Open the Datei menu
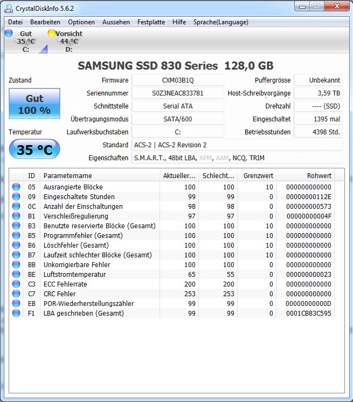 (x=15, y=22)
